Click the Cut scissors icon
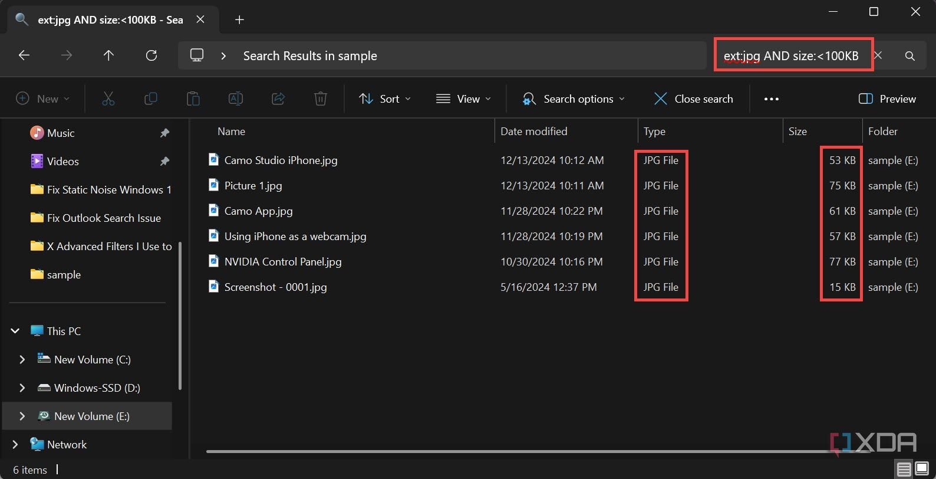The image size is (936, 479). 108,99
